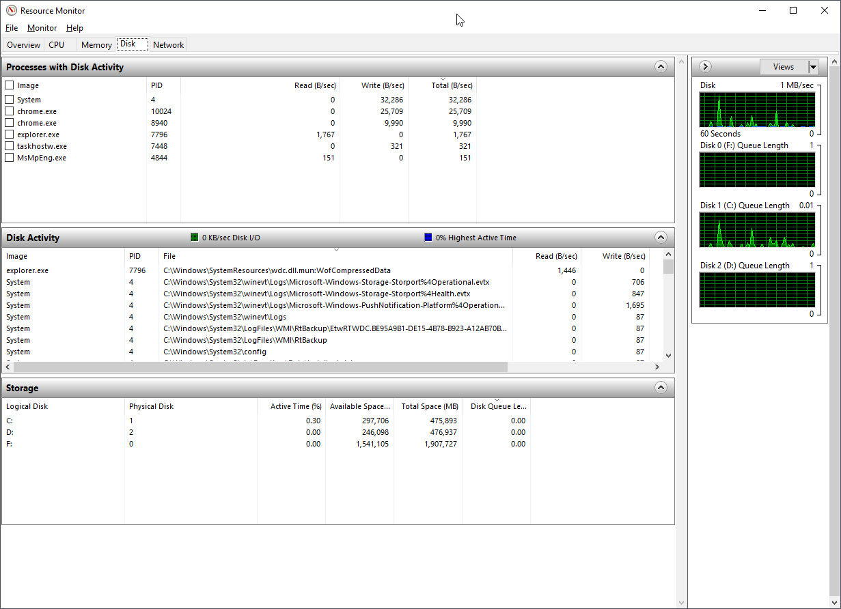This screenshot has height=609, width=841.
Task: Open the File menu
Action: coord(12,28)
